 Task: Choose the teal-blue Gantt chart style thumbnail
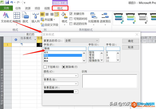coord(119,18)
